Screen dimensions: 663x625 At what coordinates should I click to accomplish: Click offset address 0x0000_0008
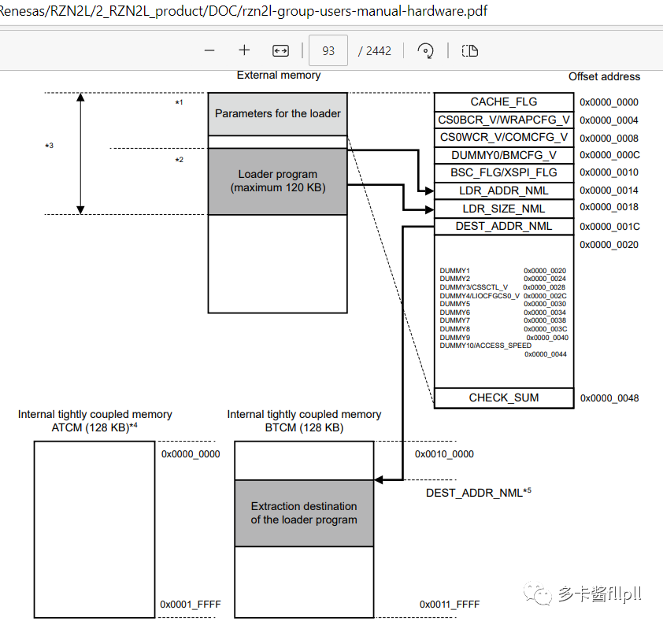point(609,139)
